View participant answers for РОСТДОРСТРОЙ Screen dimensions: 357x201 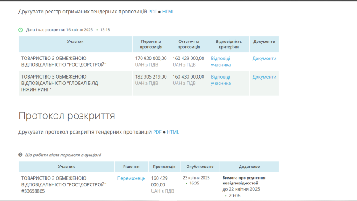tap(220, 61)
